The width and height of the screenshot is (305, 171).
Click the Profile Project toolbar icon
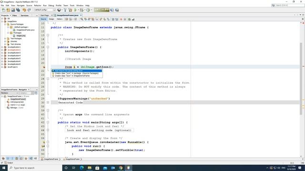coord(88,10)
